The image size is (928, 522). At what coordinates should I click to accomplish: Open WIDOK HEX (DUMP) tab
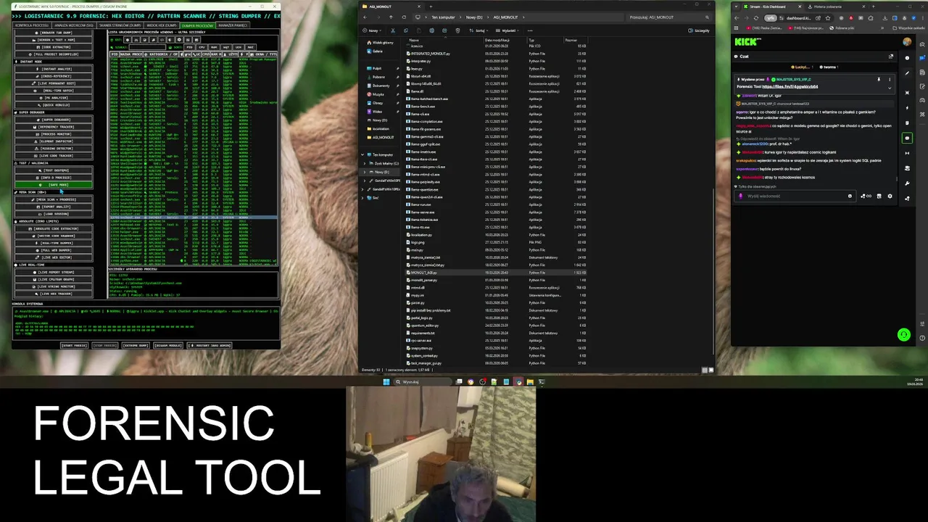click(161, 25)
